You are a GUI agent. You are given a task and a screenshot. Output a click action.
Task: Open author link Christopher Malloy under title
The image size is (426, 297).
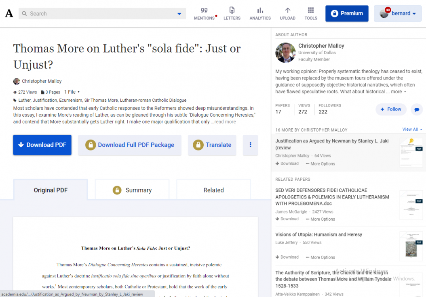tap(42, 81)
